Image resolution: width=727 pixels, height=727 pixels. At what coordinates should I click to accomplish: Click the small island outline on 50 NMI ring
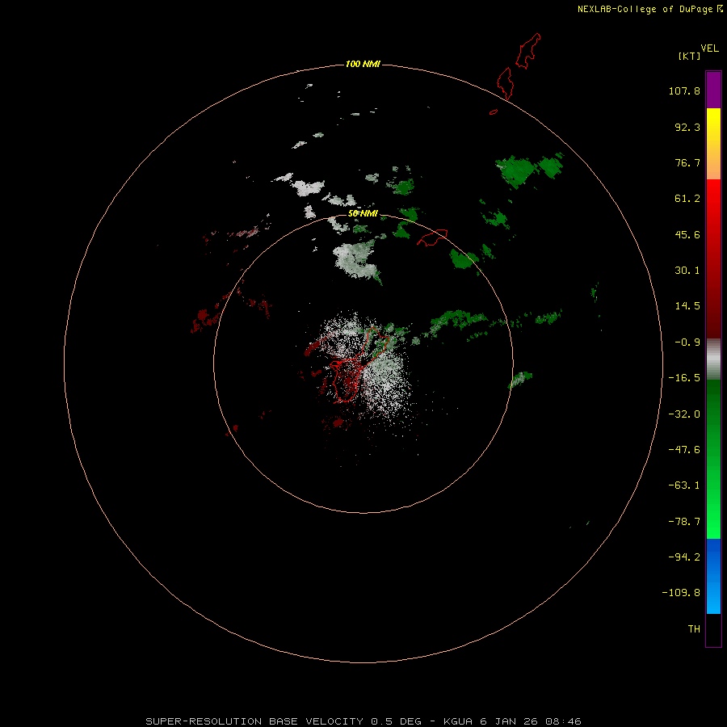coord(432,237)
